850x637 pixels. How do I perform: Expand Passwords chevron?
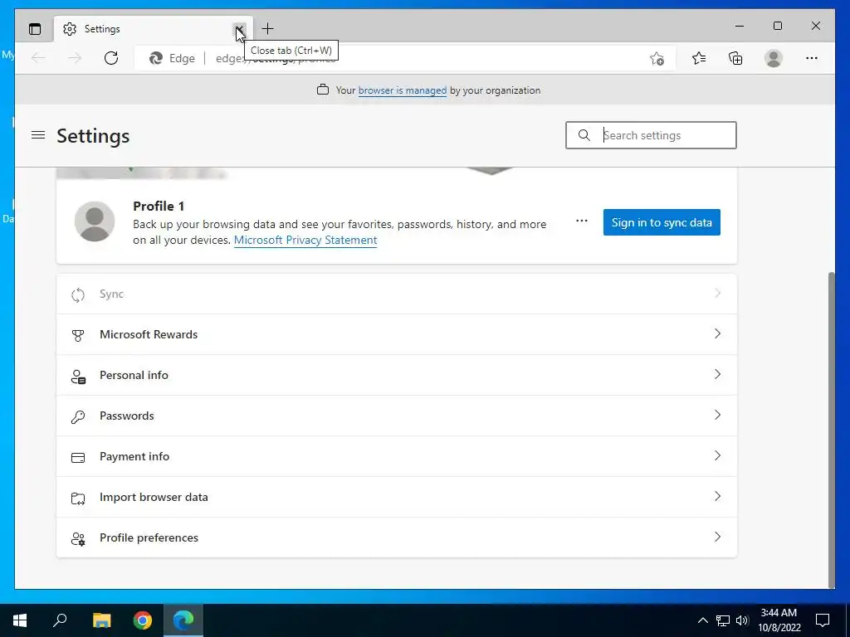coord(717,415)
